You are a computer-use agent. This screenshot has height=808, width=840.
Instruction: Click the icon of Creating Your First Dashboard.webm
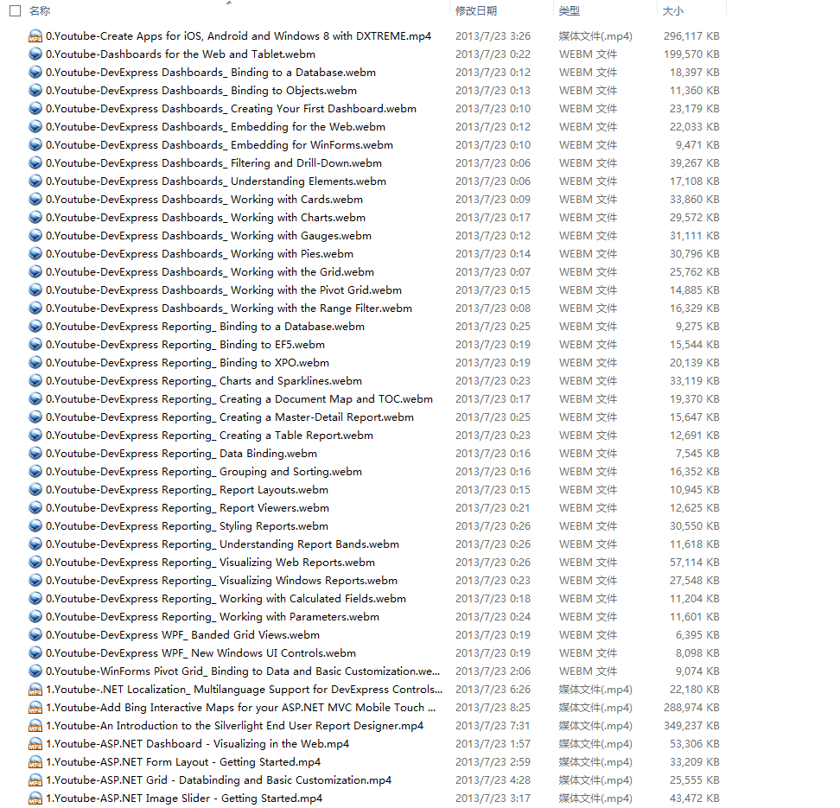(35, 109)
